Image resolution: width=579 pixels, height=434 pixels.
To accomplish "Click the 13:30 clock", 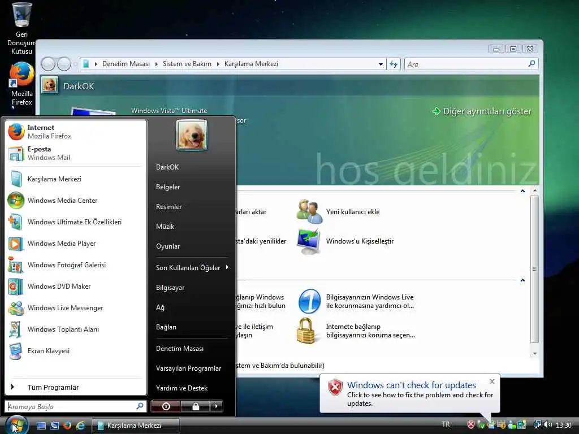I will coord(564,425).
